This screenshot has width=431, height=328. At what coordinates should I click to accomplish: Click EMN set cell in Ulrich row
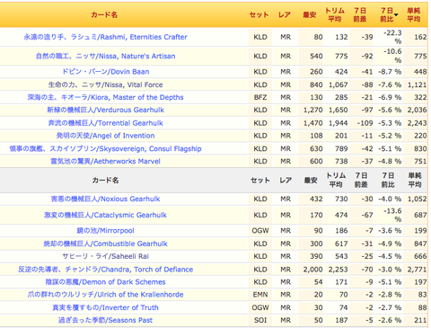point(260,295)
